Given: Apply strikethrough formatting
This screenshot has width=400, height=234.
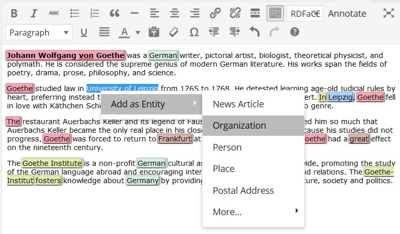Looking at the screenshot, I should pos(54,13).
